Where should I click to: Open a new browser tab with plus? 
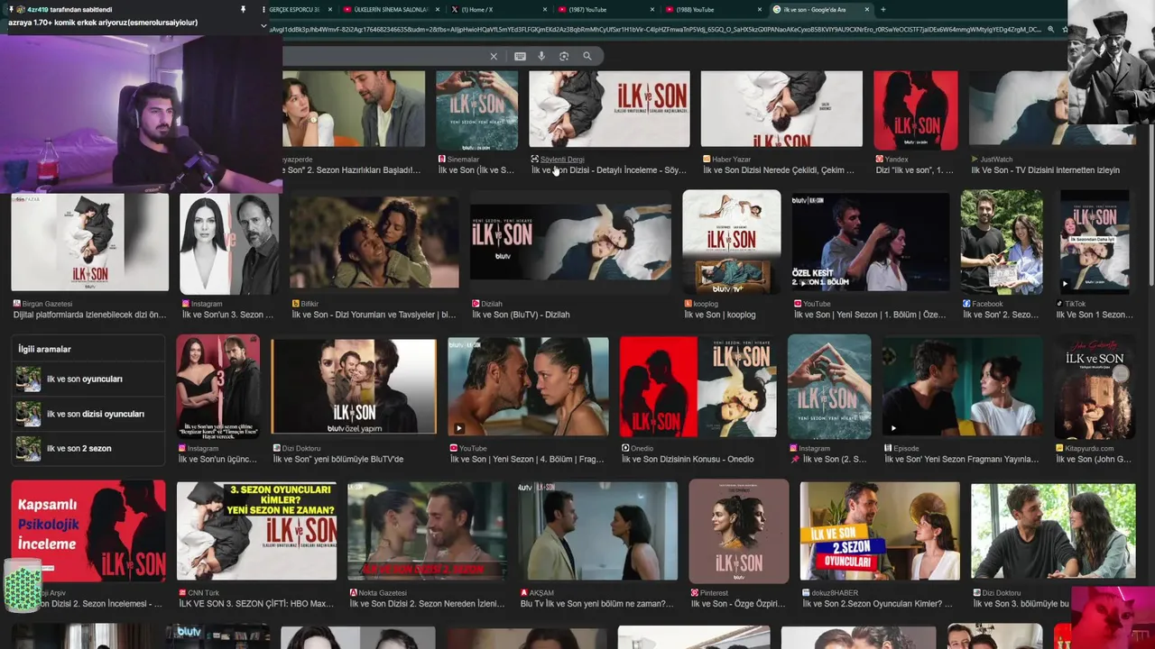[x=882, y=9]
